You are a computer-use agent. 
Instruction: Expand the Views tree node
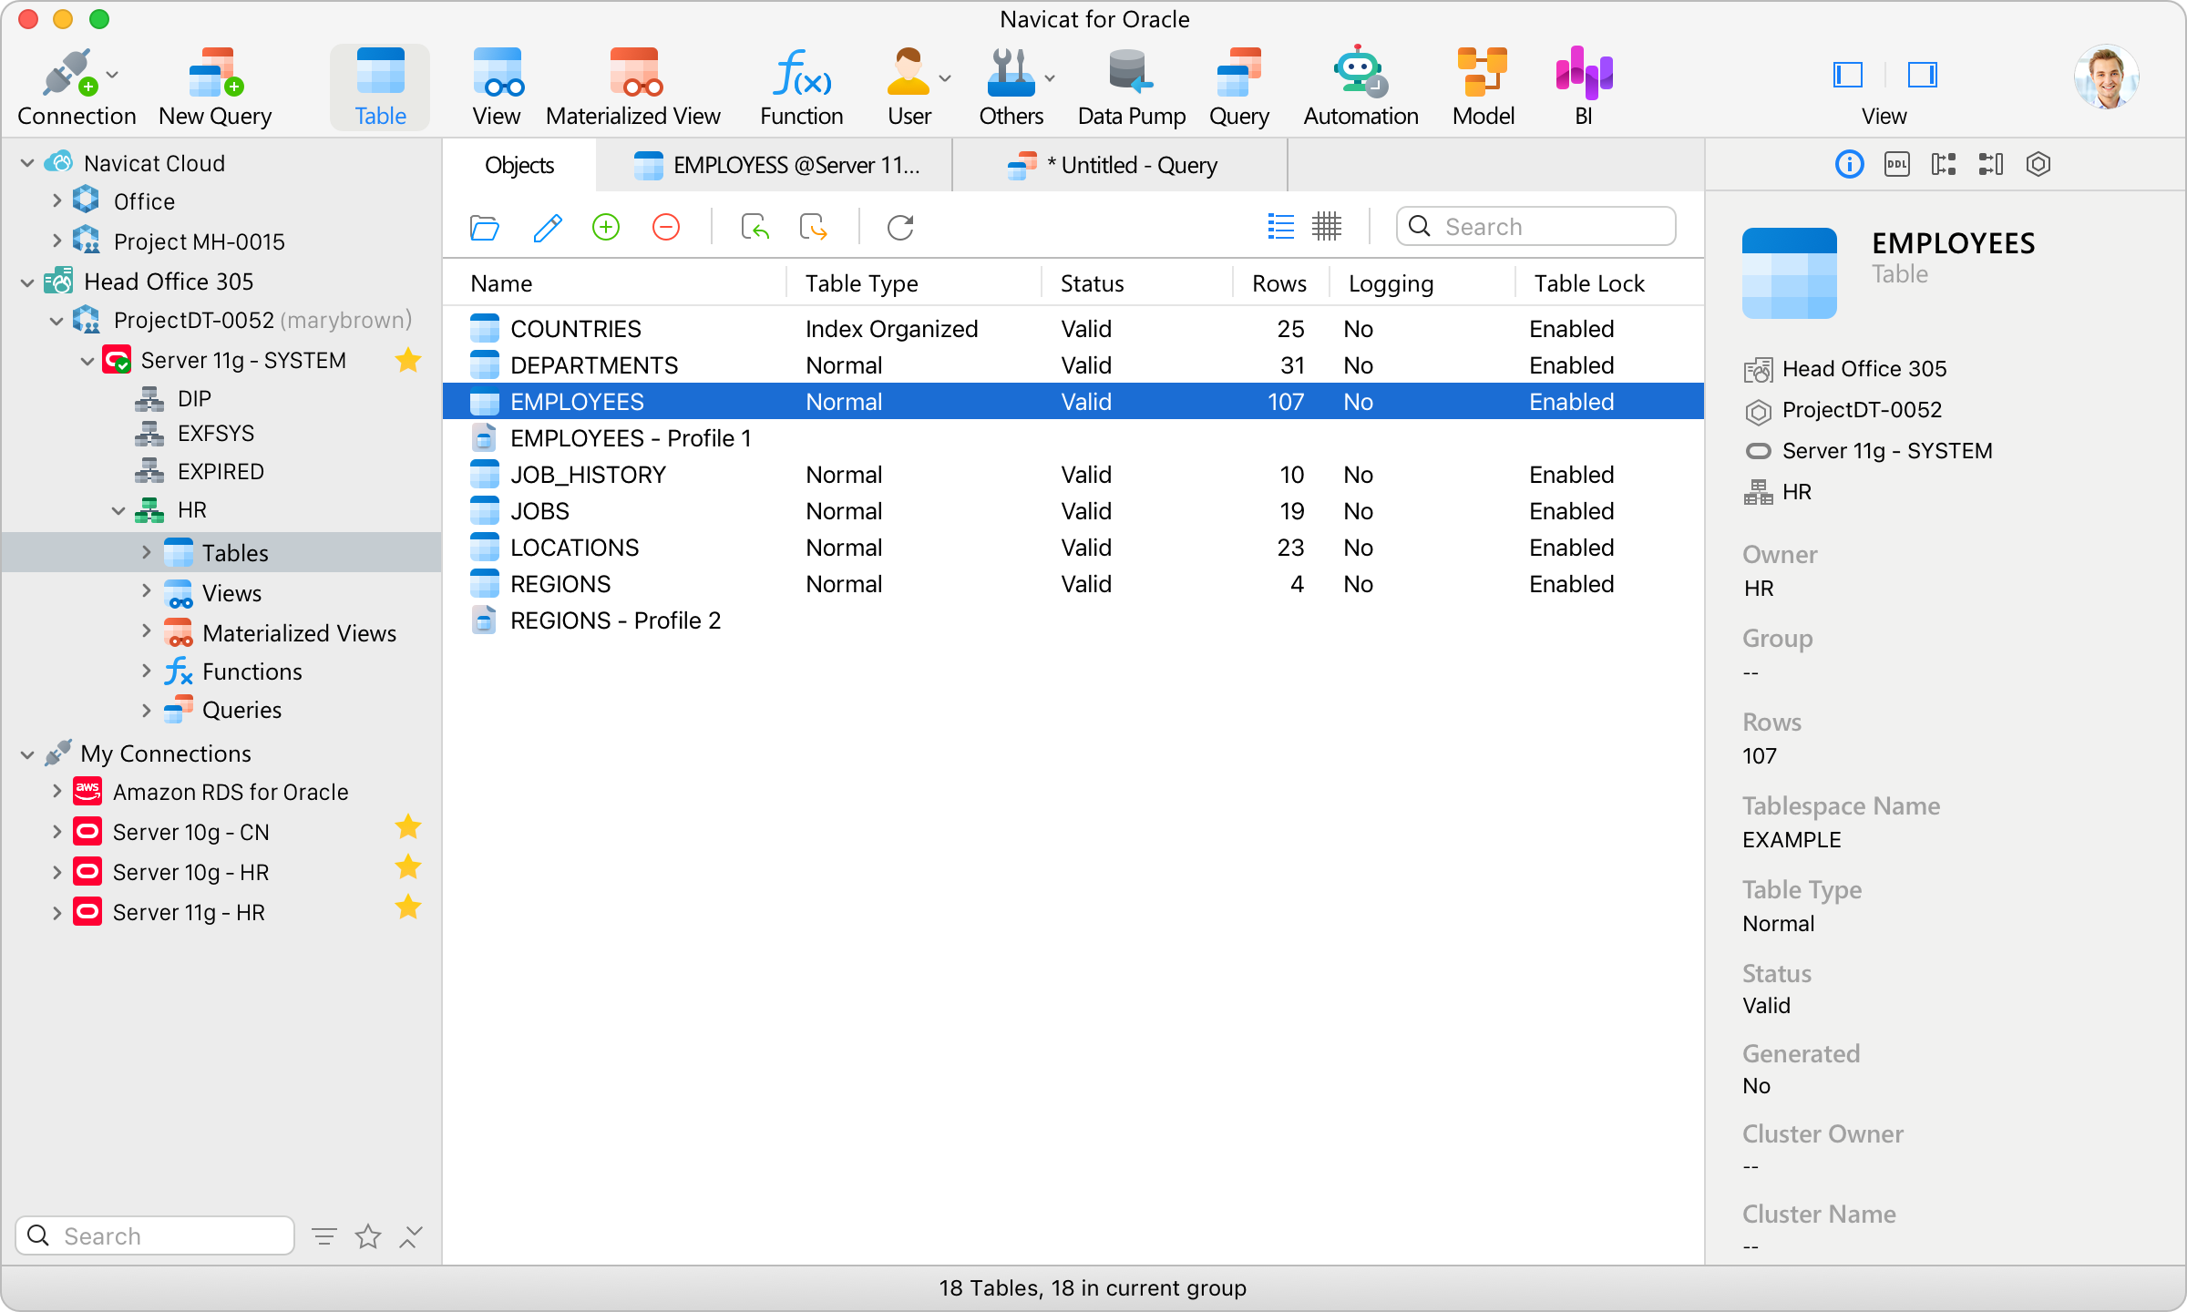click(147, 592)
